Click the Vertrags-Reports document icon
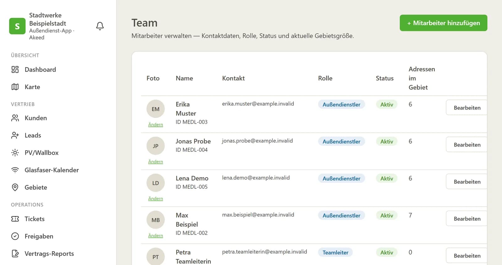This screenshot has width=502, height=265. coord(15,253)
